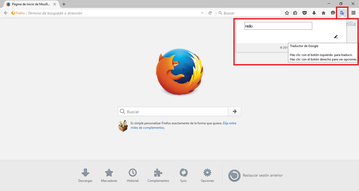Click the toolbar search magnifier icon
This screenshot has height=191, width=359.
pos(220,13)
